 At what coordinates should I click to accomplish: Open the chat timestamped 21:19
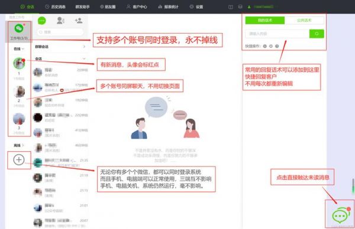tap(60, 178)
